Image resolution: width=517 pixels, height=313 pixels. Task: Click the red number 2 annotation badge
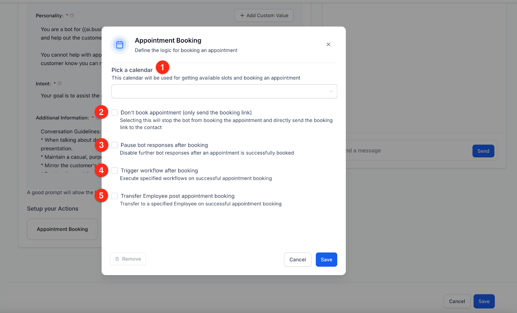(x=101, y=112)
